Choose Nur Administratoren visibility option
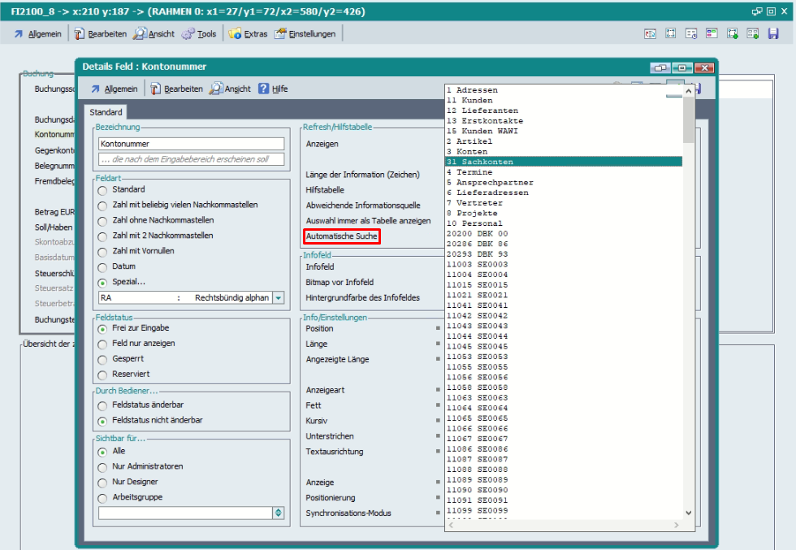The width and height of the screenshot is (796, 550). point(103,467)
